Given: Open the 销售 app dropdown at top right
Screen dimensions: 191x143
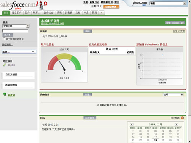Looking at the screenshot, I should (x=168, y=3).
